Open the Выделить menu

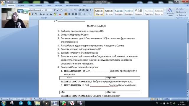point(182,15)
